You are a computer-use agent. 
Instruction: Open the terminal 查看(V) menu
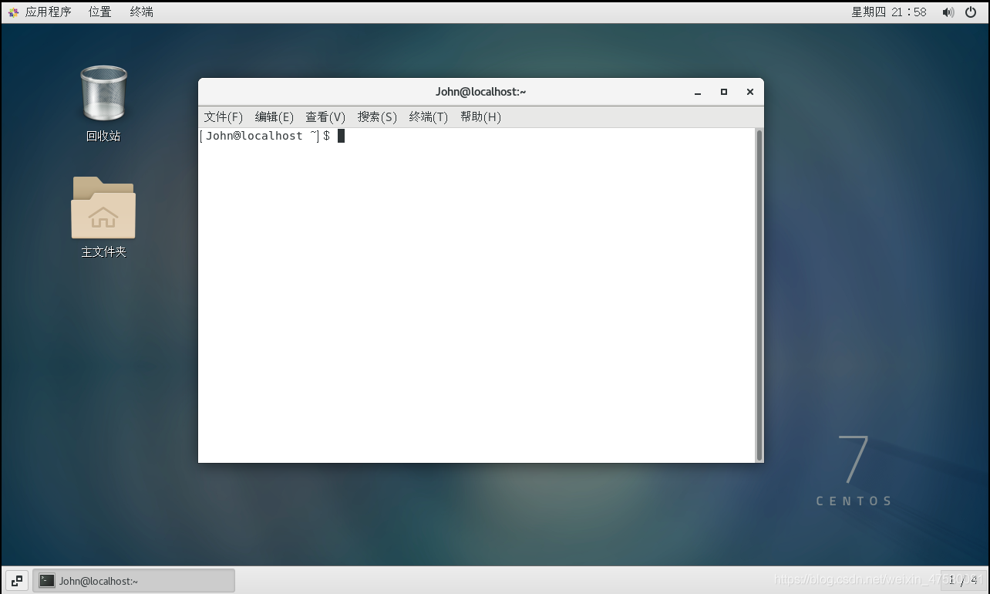click(325, 116)
